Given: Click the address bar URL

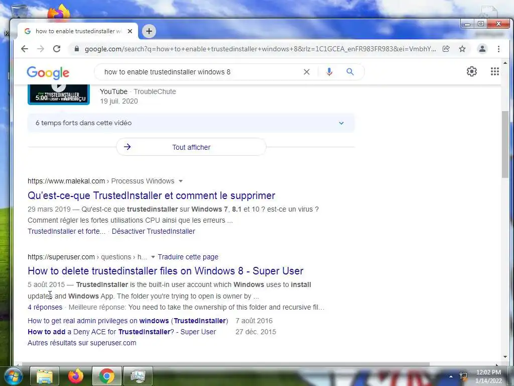Looking at the screenshot, I should coord(261,49).
